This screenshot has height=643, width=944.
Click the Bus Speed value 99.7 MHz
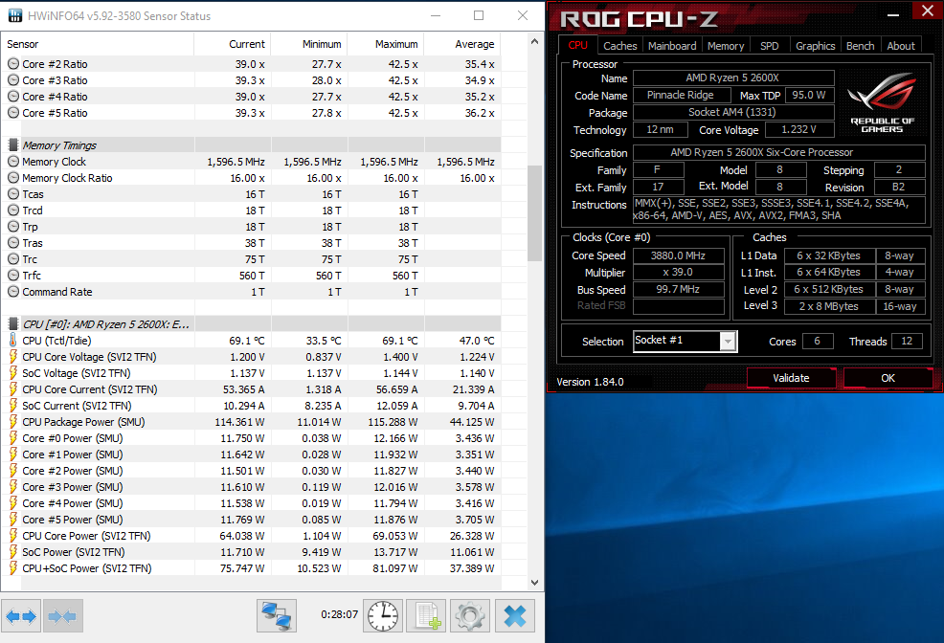(x=678, y=289)
